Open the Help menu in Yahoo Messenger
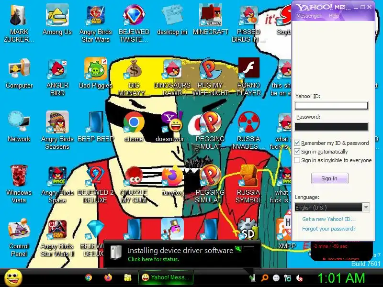The image size is (383, 287). (x=334, y=16)
